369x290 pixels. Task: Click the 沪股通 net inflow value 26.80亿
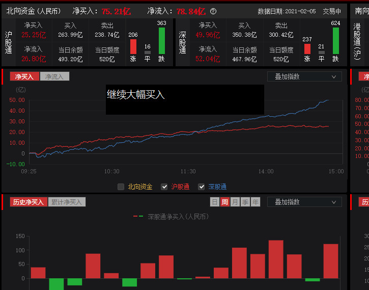pyautogui.click(x=34, y=59)
